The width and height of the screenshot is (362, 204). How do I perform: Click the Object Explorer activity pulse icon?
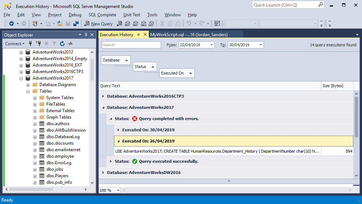[70, 43]
